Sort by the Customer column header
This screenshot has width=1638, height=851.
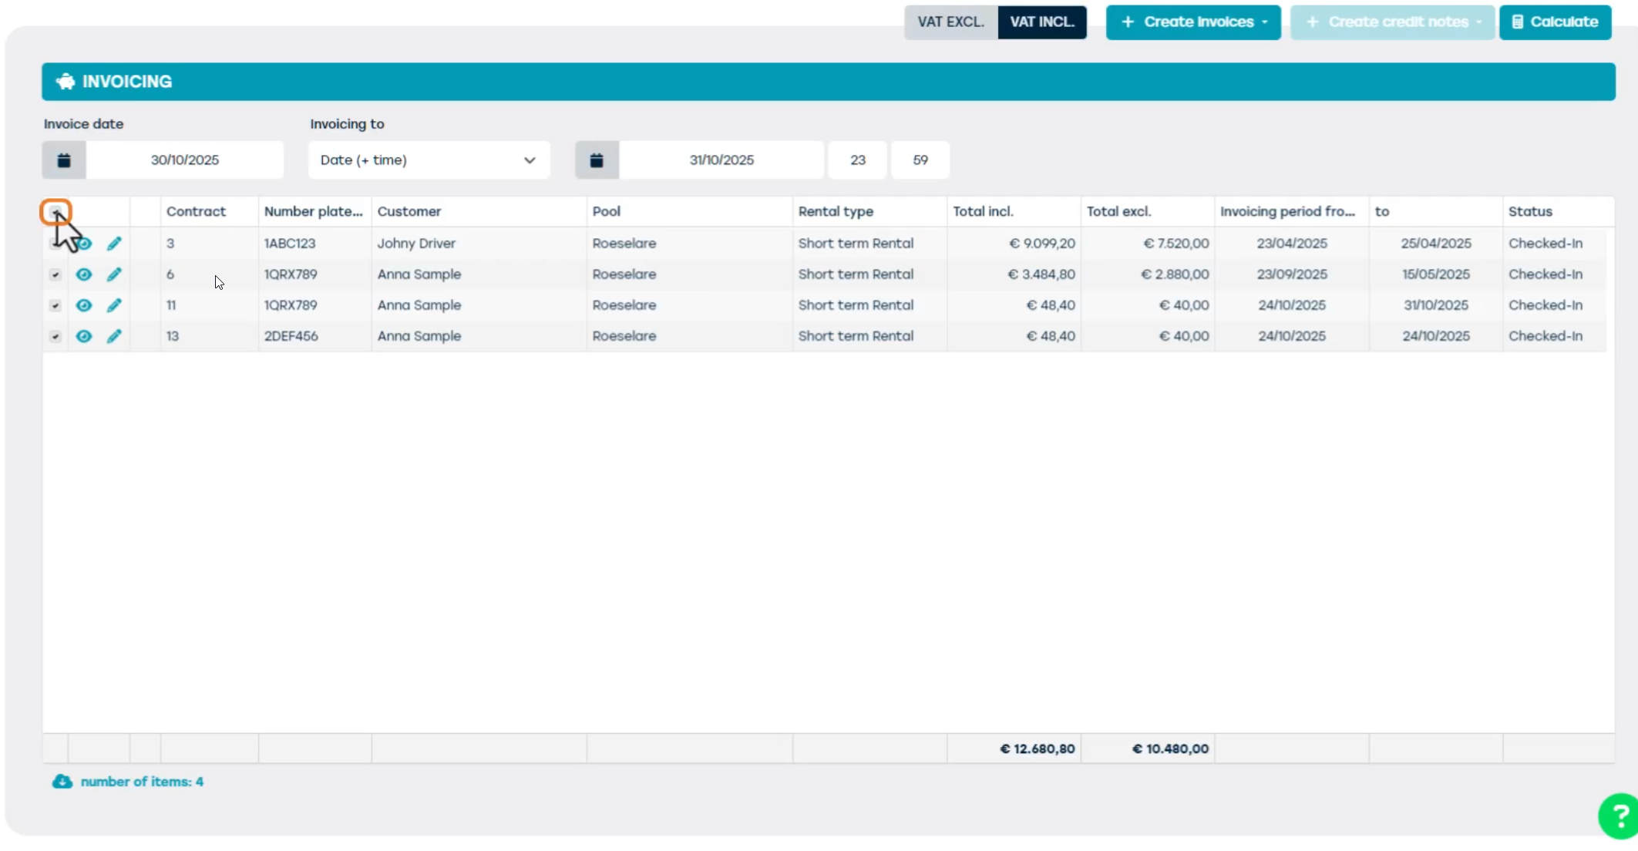[409, 211]
